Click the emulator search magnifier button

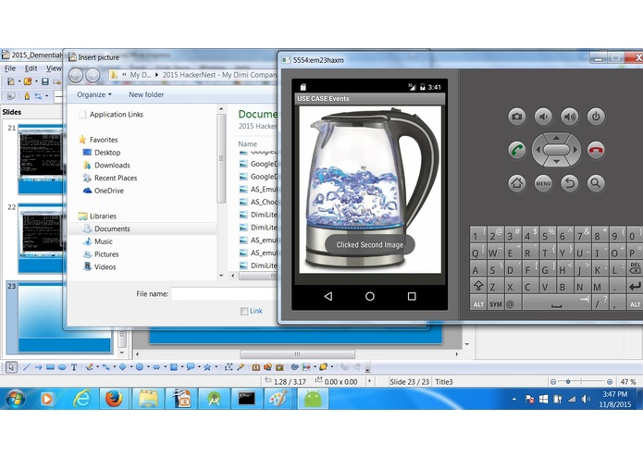click(596, 183)
